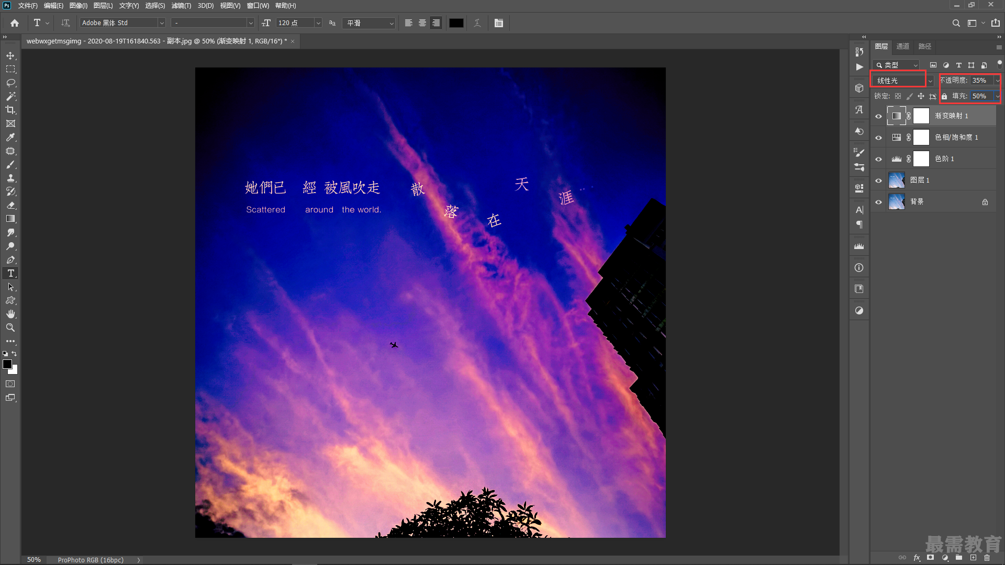This screenshot has width=1005, height=565.
Task: Click the text color swatch
Action: [456, 23]
